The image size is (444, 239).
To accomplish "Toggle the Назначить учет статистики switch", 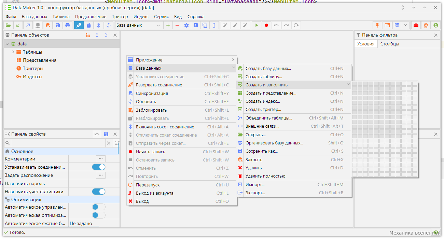I will click(x=99, y=192).
